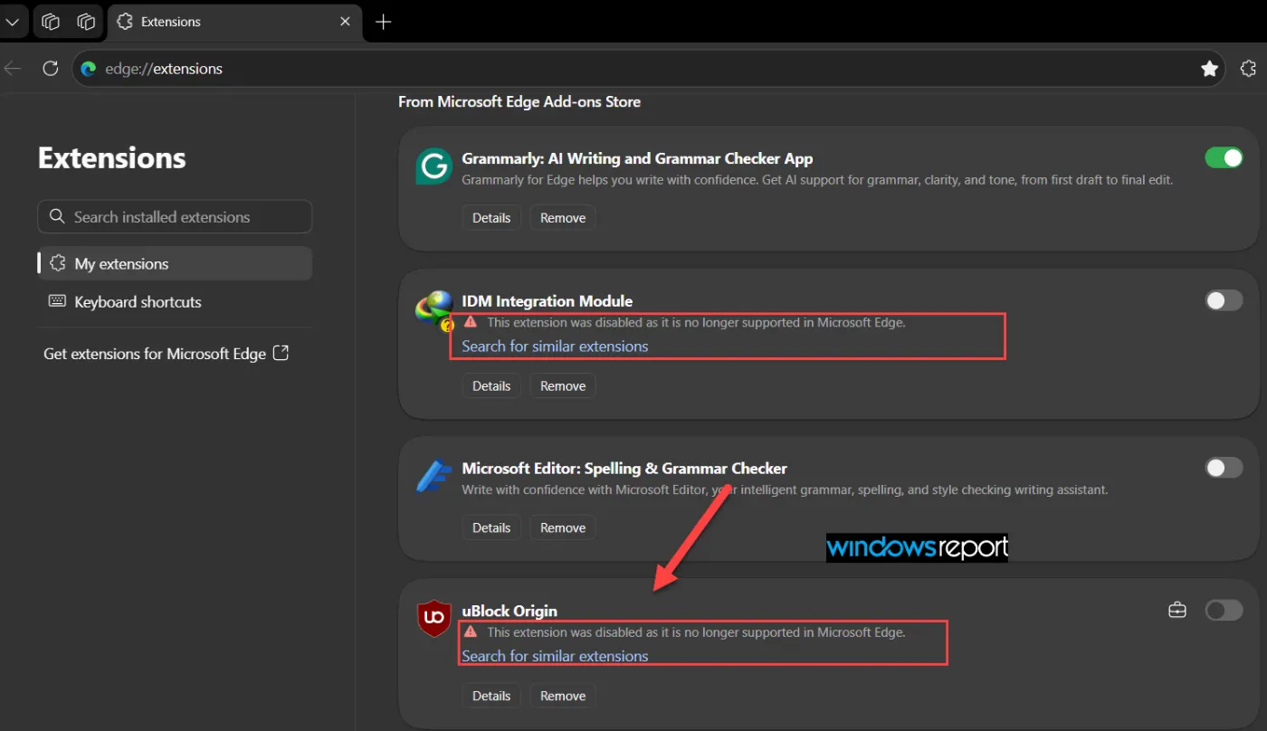Open Details for Grammarly
The height and width of the screenshot is (731, 1267).
pyautogui.click(x=491, y=218)
